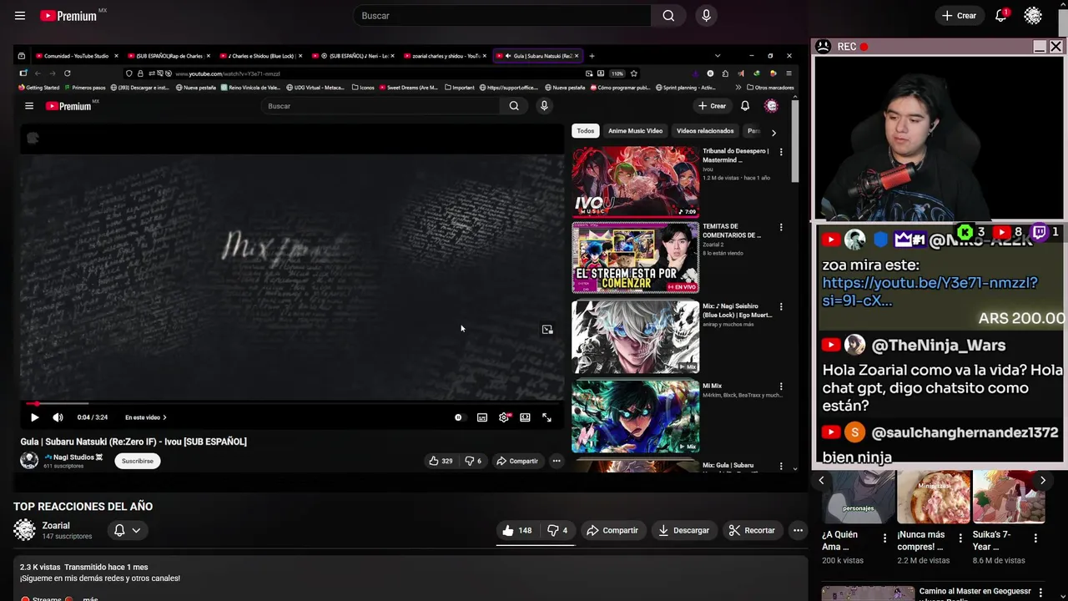This screenshot has width=1068, height=601.
Task: Open hamburger menu in inner YouTube page
Action: [x=29, y=106]
